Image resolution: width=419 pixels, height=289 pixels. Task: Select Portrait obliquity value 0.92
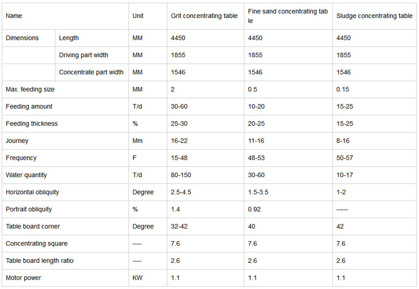[254, 209]
